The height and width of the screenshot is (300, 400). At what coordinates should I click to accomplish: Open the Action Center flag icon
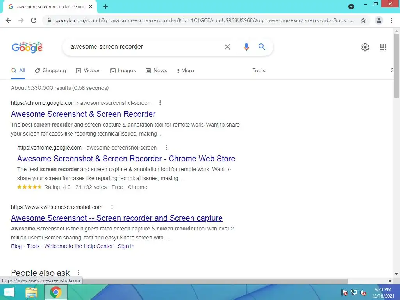point(345,293)
